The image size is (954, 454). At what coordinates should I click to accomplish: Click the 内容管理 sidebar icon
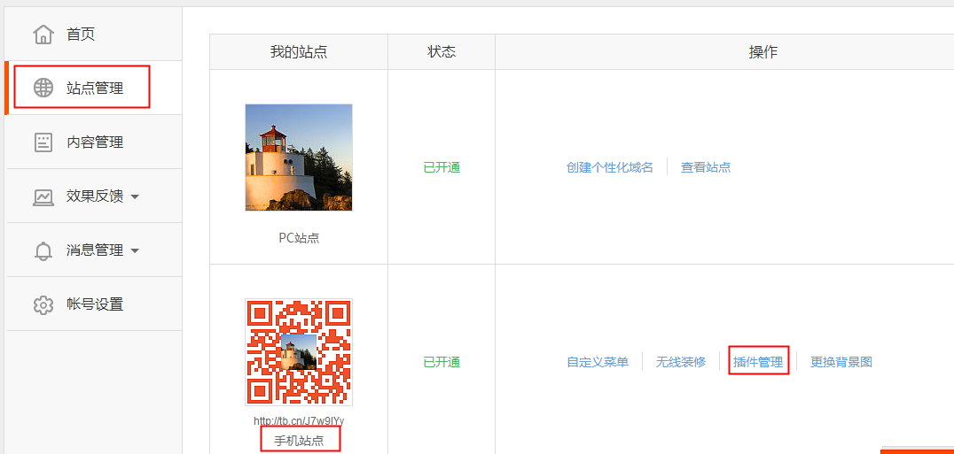(43, 142)
